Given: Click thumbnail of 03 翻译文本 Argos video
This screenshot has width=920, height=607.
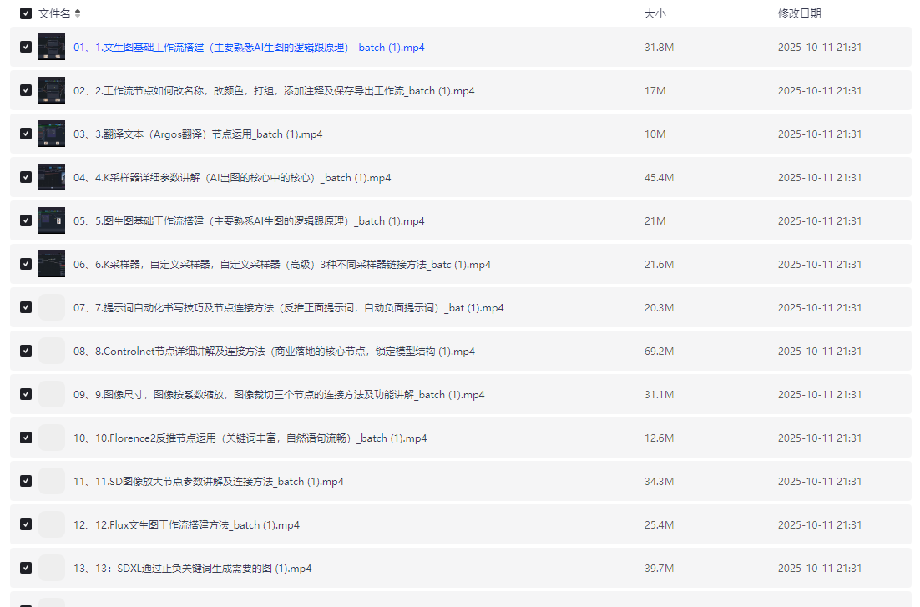Looking at the screenshot, I should 52,134.
